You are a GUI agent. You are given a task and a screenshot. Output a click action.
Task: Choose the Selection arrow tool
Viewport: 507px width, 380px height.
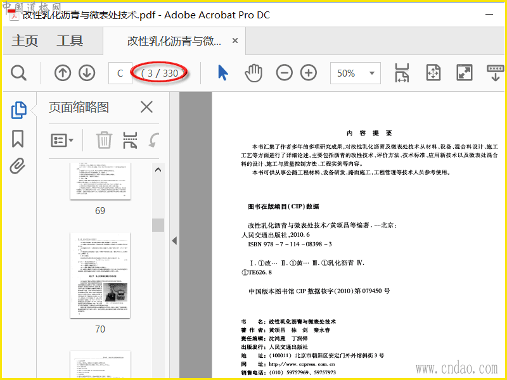tap(223, 73)
